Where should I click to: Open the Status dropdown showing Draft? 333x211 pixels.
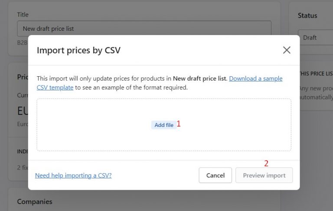pyautogui.click(x=315, y=38)
